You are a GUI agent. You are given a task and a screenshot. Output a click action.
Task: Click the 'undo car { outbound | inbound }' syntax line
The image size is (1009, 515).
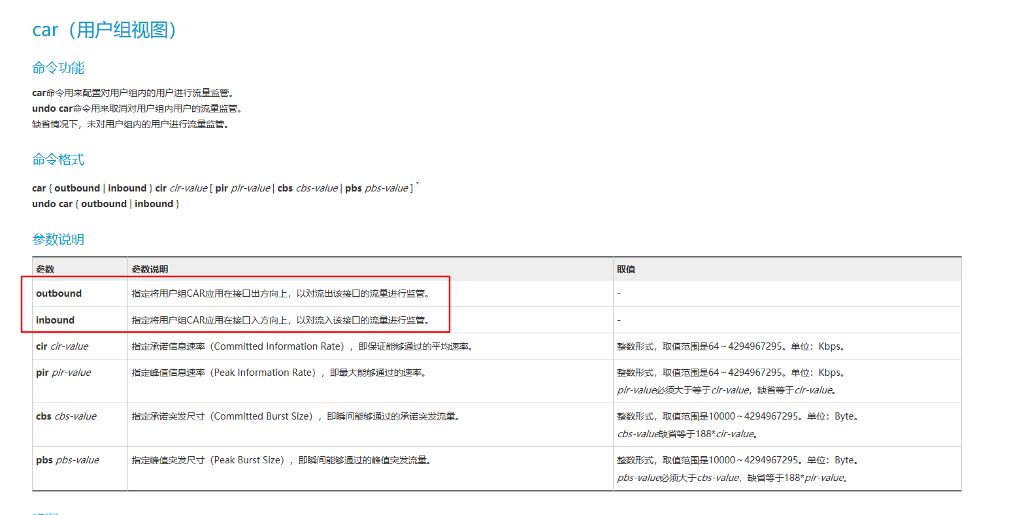pos(105,204)
